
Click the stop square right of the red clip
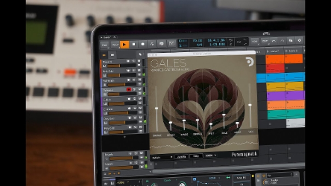point(287,68)
